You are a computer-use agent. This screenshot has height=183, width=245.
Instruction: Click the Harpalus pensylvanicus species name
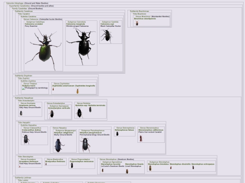coord(91,133)
